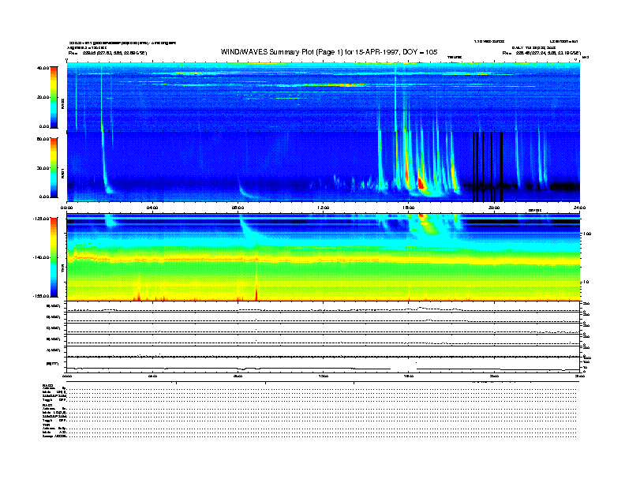Click the RAD2 heading in the bottom status table
This screenshot has width=625, height=483.
click(x=48, y=385)
